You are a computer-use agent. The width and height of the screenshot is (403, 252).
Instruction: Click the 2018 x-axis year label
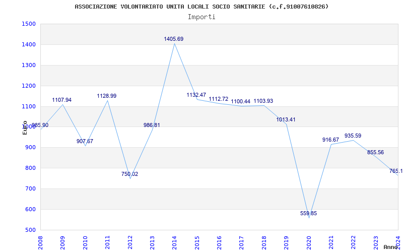point(264,243)
